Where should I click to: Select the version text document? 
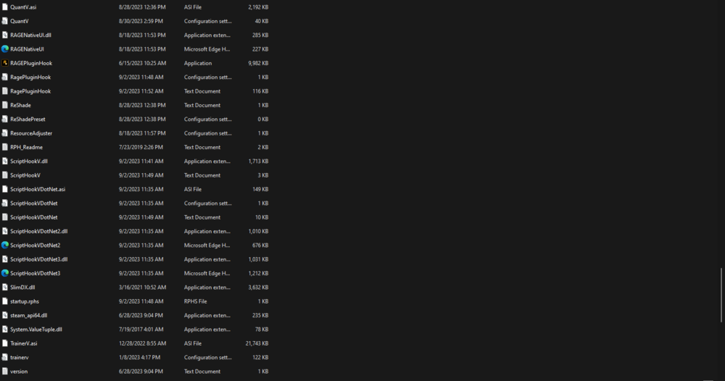pyautogui.click(x=19, y=372)
